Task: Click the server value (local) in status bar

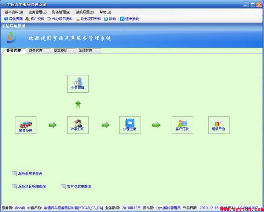Action: click(20, 208)
